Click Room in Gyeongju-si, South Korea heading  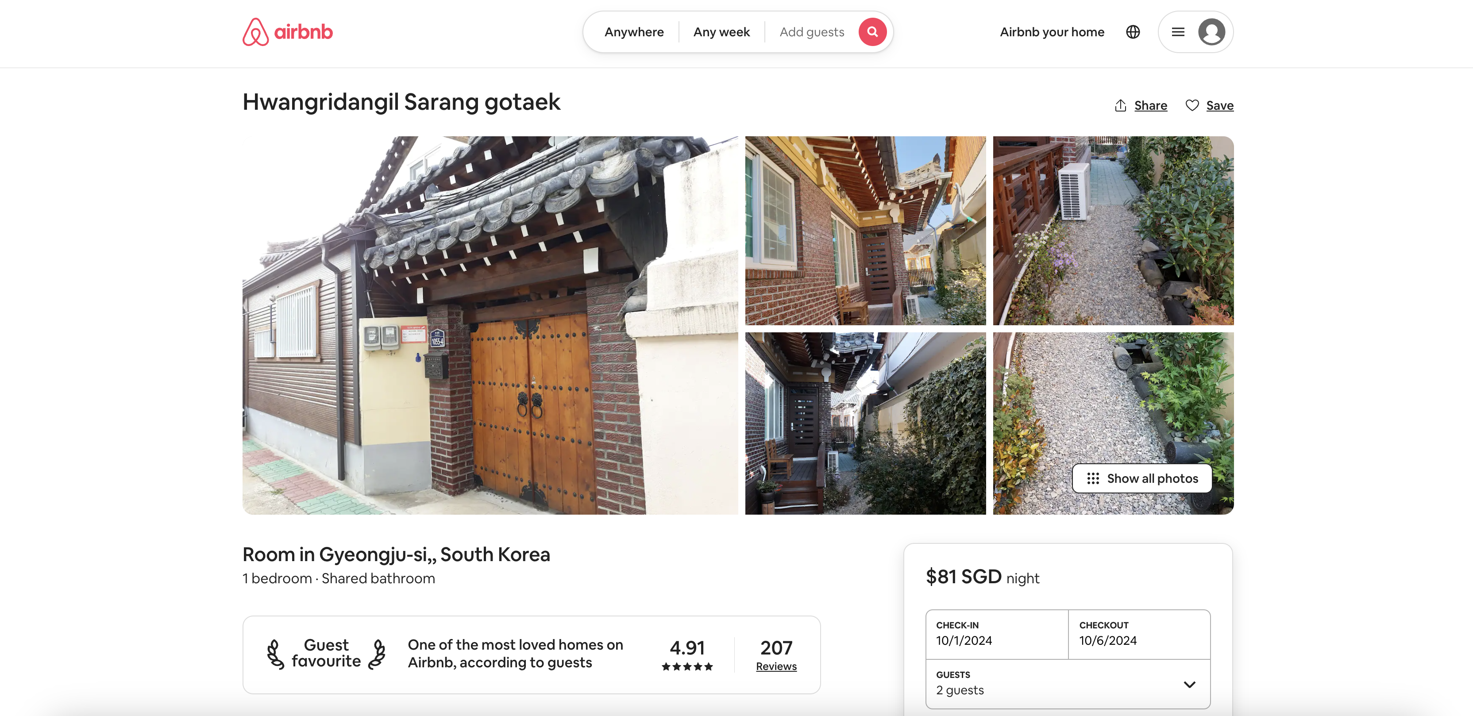pyautogui.click(x=396, y=554)
